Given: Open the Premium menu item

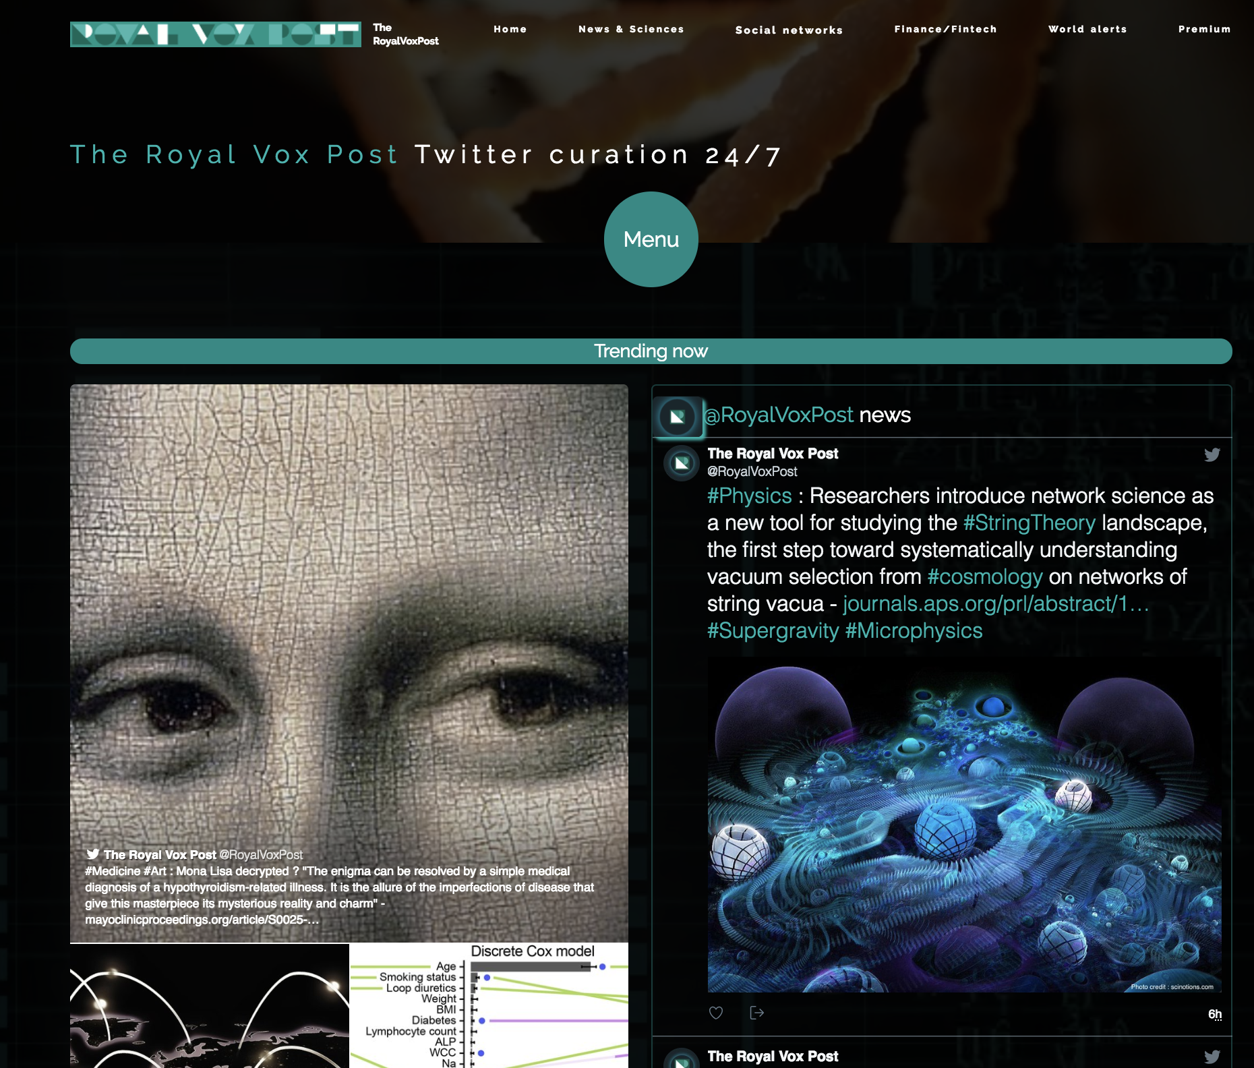Looking at the screenshot, I should coord(1204,29).
